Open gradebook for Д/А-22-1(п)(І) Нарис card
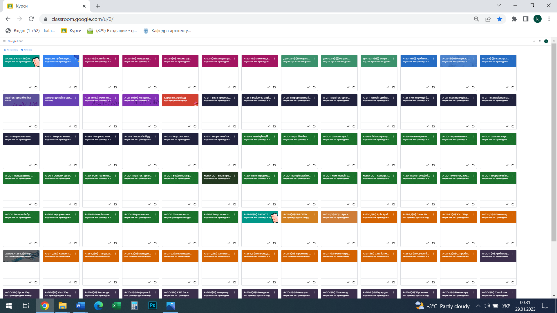The width and height of the screenshot is (557, 313). click(x=308, y=87)
